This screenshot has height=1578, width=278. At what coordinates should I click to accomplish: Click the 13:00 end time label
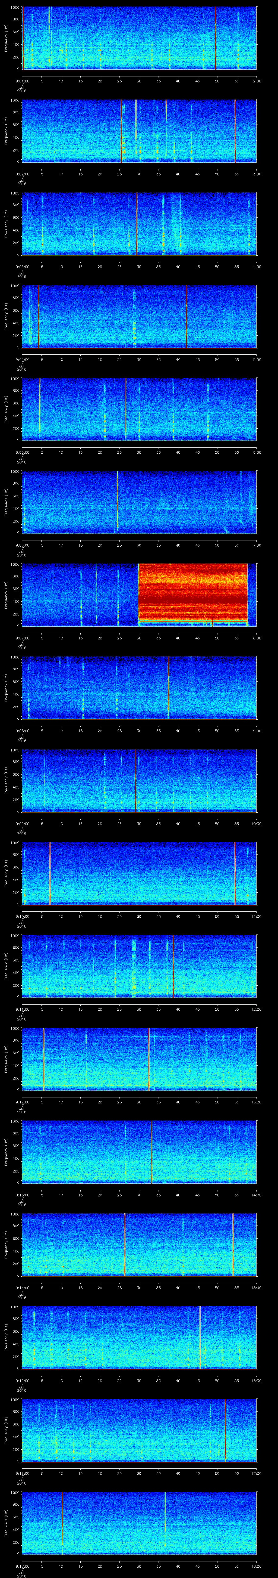click(257, 1102)
